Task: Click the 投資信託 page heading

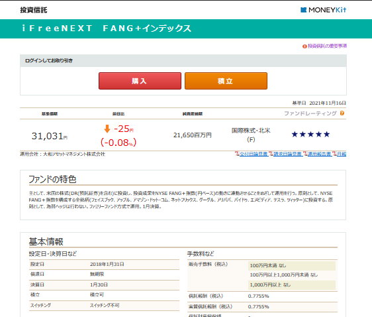Action: (34, 10)
